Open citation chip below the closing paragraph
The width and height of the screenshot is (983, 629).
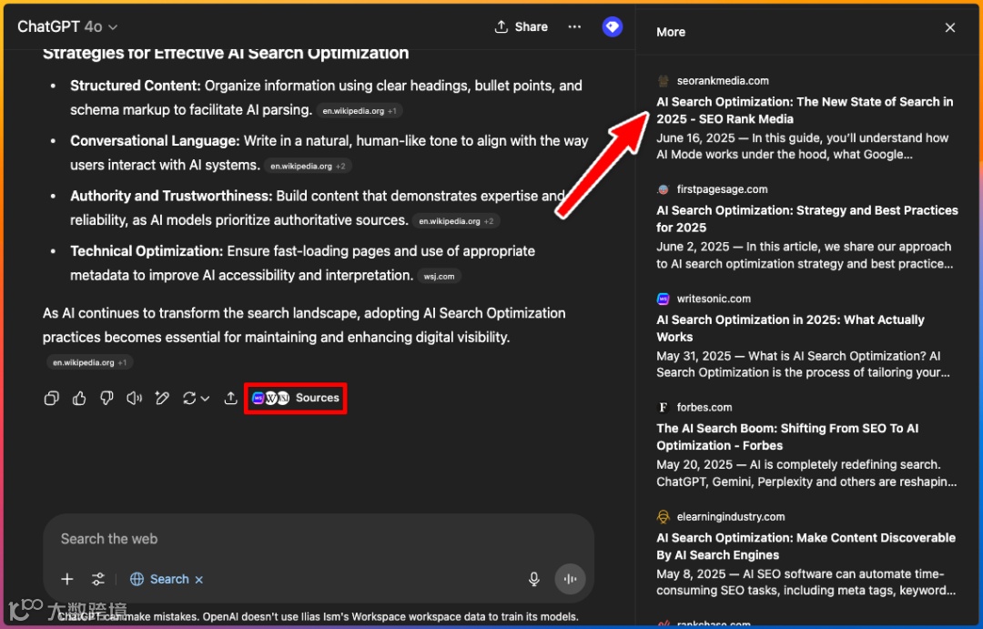pyautogui.click(x=89, y=362)
